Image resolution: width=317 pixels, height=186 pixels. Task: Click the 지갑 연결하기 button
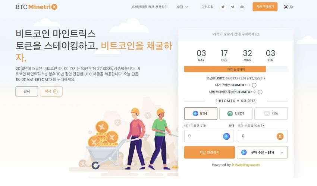point(210,152)
